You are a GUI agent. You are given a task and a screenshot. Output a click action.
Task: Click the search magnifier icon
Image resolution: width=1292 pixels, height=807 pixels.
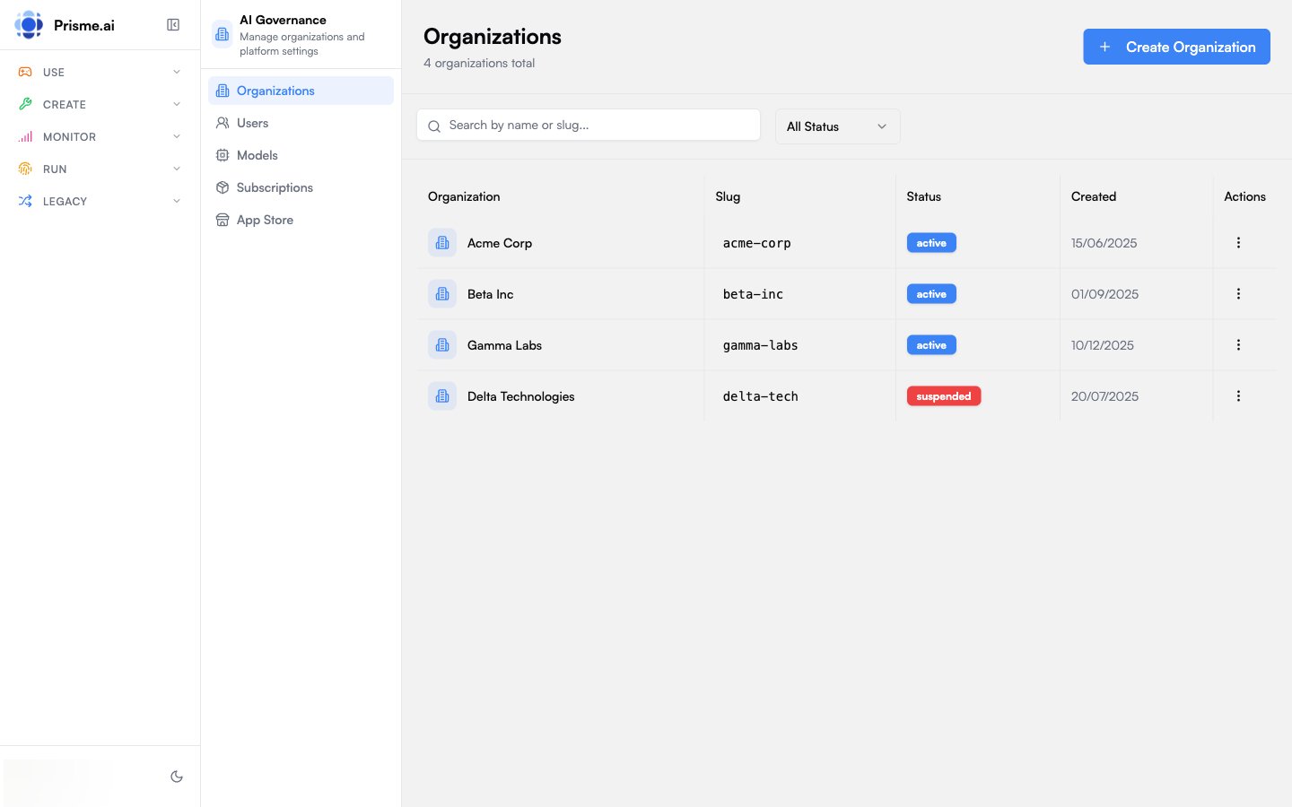tap(434, 126)
